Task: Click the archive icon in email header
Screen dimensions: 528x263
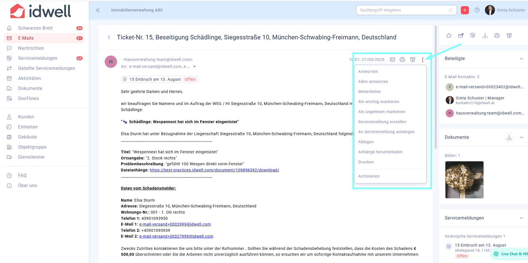Action: pos(413,59)
